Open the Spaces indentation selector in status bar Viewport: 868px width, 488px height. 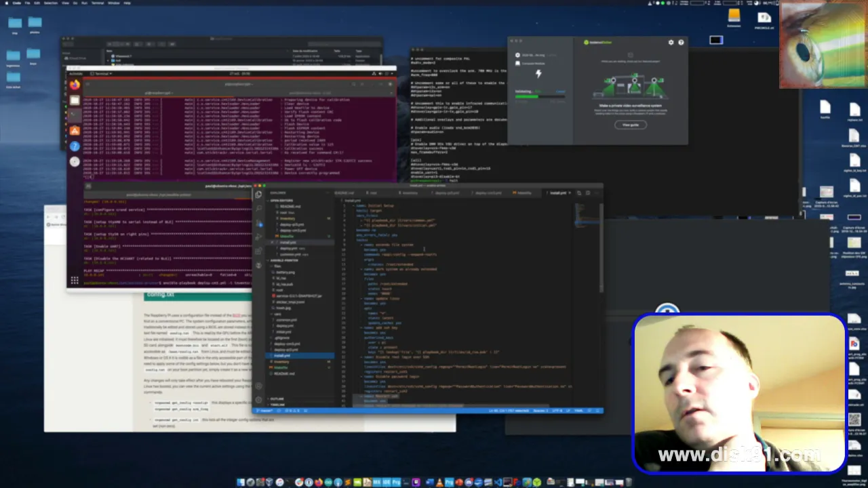click(x=541, y=410)
